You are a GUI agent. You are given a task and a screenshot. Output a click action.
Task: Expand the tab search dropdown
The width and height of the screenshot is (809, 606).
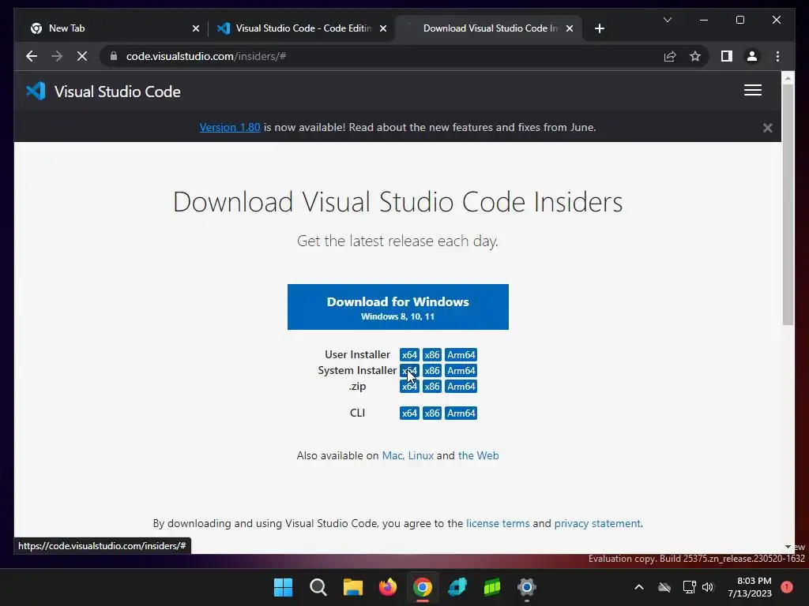point(667,20)
